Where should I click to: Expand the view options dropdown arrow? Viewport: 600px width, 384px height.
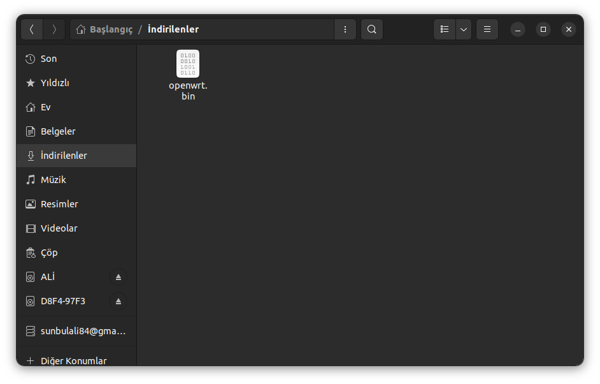pos(464,29)
